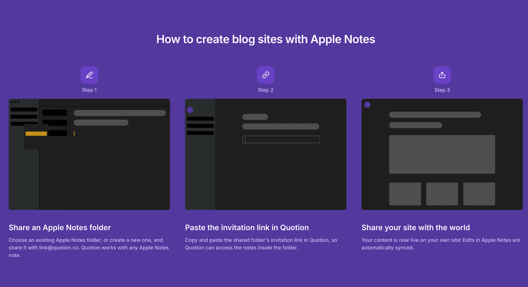Select the middle small card in Step 3 illustration
Screen dimensions: 528x287
point(442,194)
